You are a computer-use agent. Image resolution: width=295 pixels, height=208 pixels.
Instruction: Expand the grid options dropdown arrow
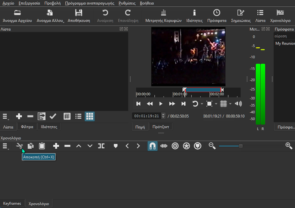pyautogui.click(x=230, y=104)
